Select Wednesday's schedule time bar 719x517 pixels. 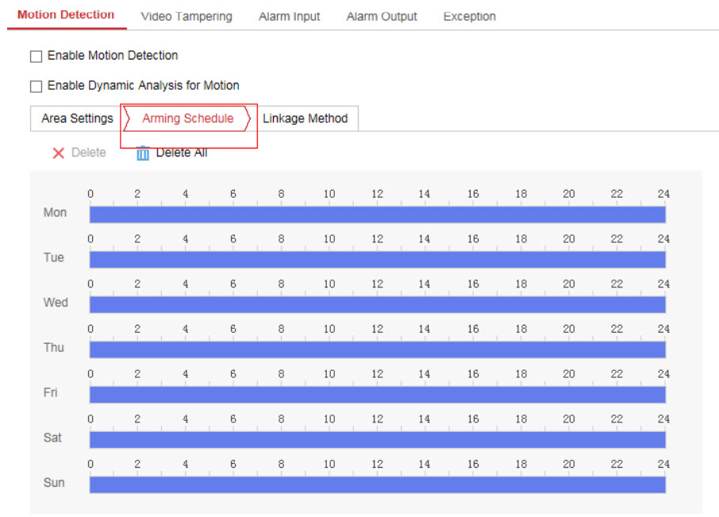pos(377,304)
